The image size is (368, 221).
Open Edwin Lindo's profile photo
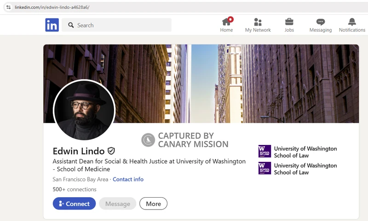84,110
